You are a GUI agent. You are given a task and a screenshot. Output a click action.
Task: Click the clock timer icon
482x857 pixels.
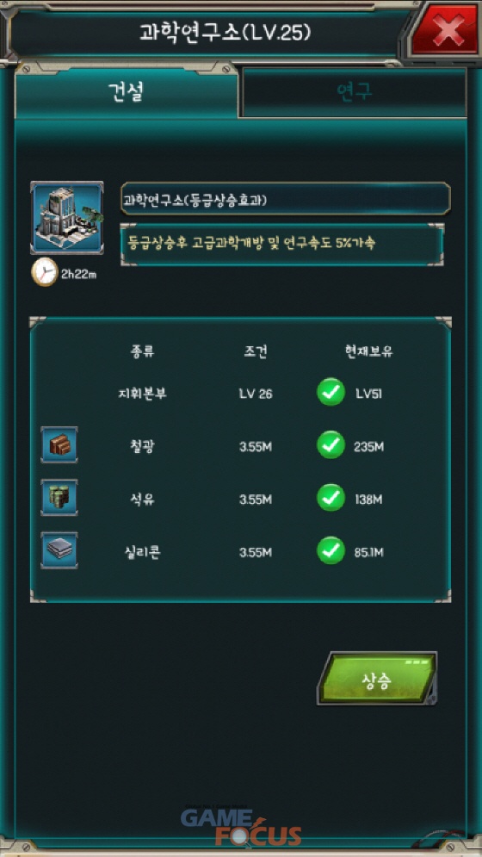pos(44,272)
